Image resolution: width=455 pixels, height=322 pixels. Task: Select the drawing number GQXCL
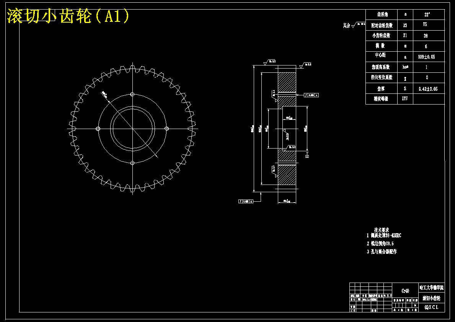coord(432,307)
